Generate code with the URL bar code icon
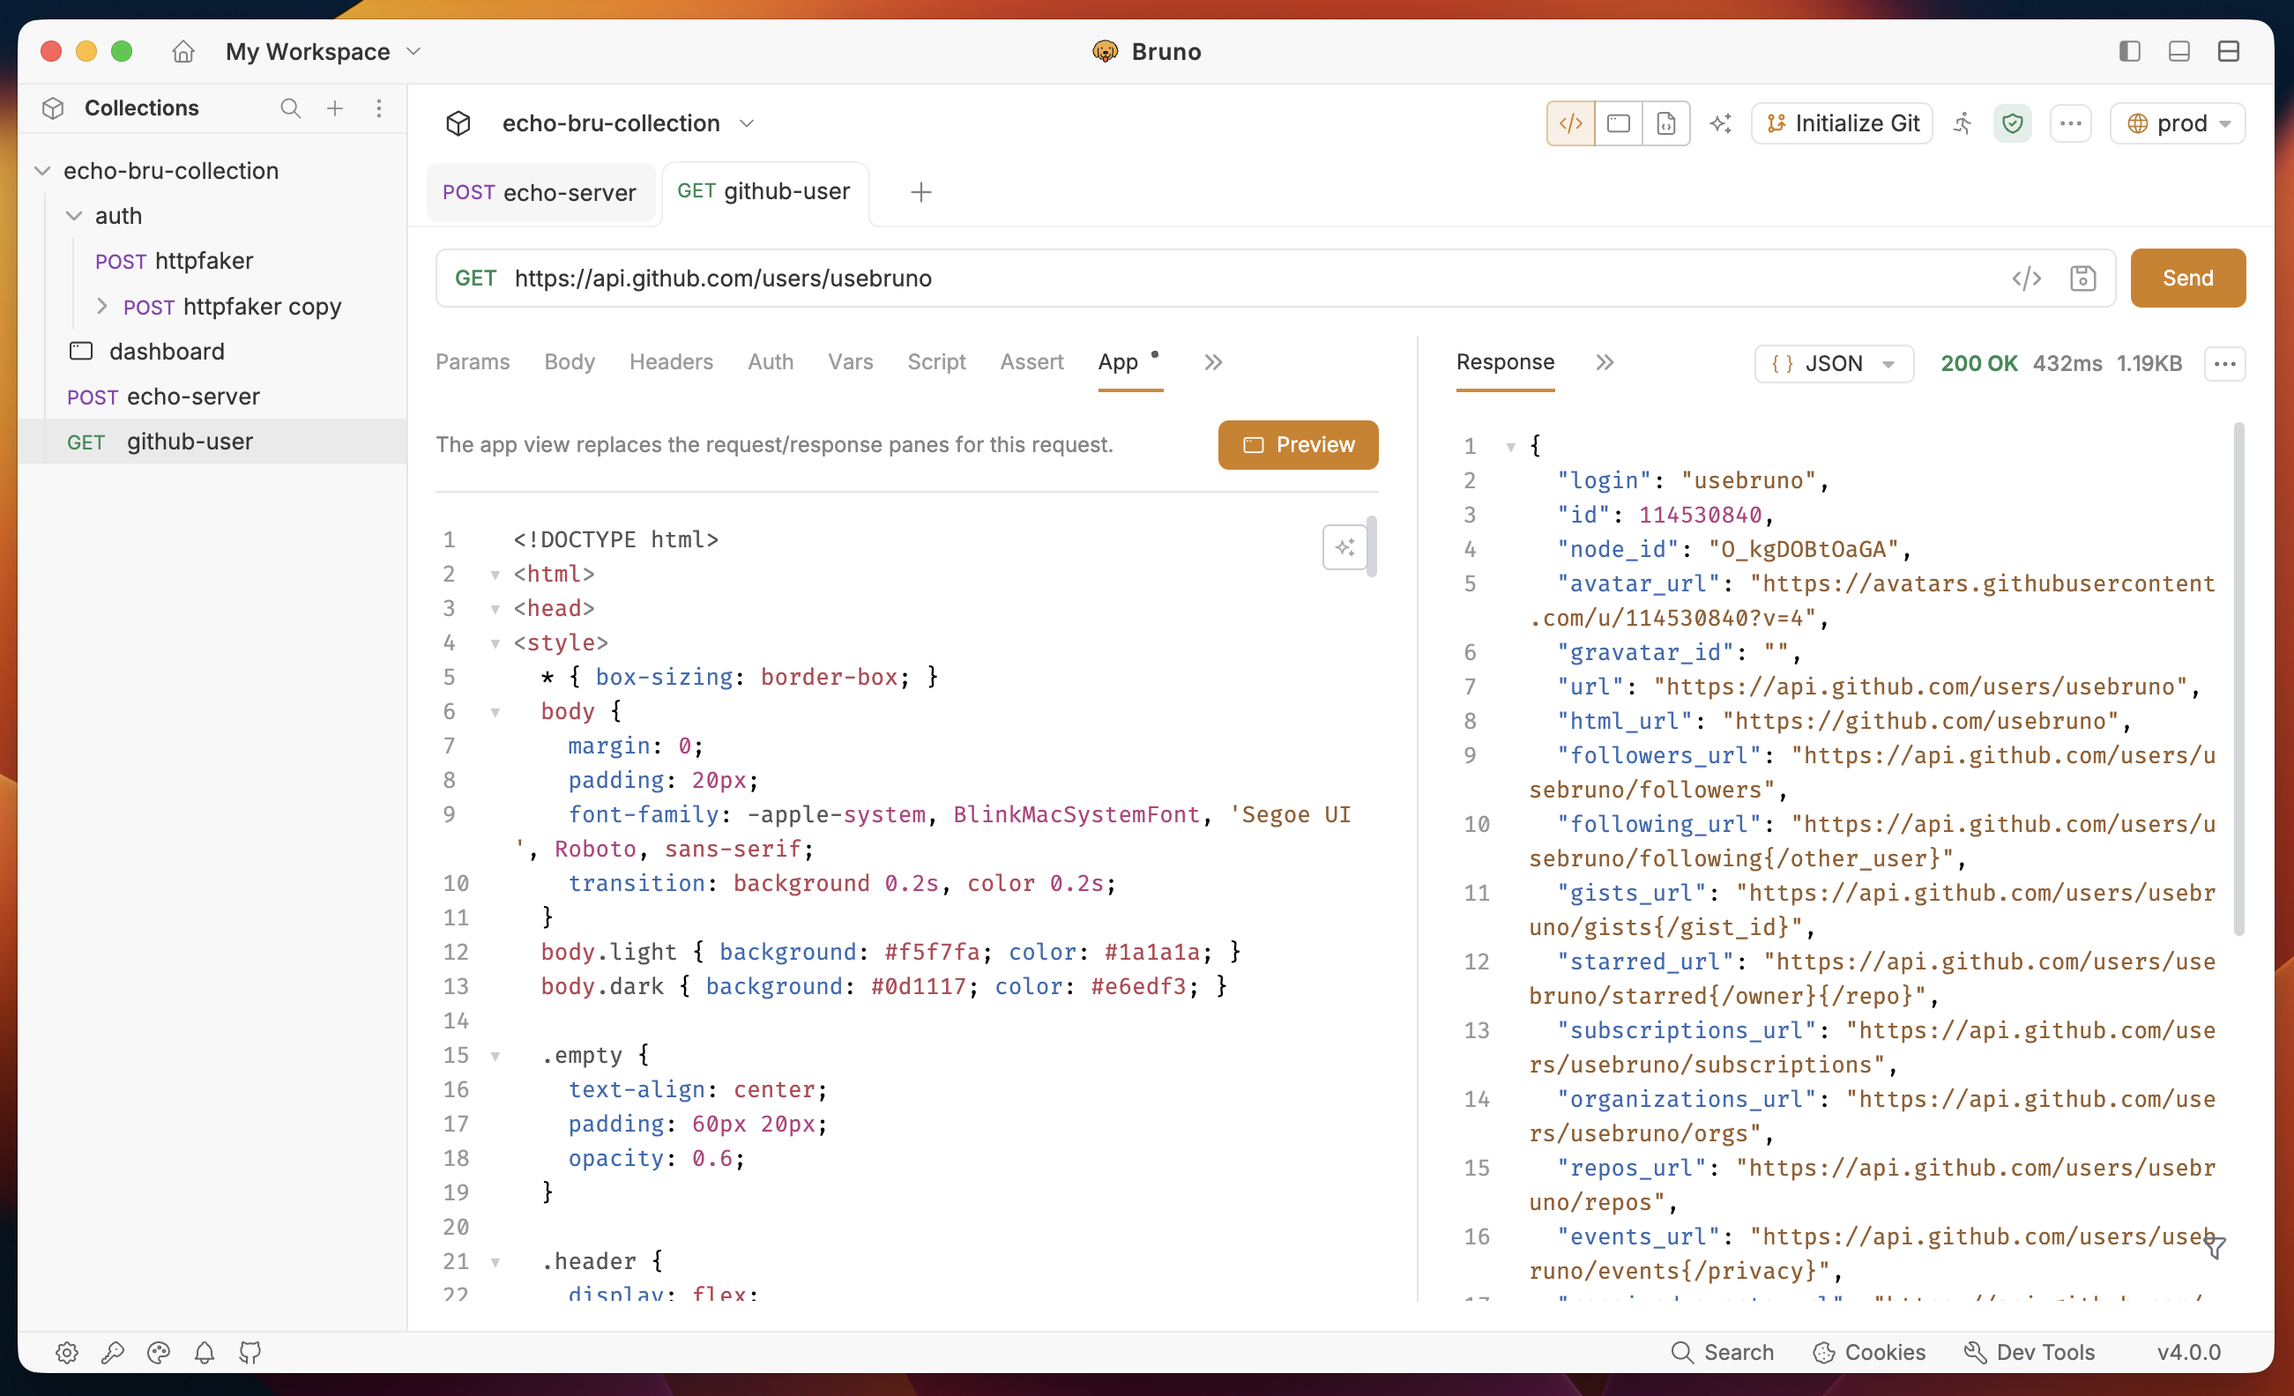The height and width of the screenshot is (1396, 2294). tap(2026, 278)
